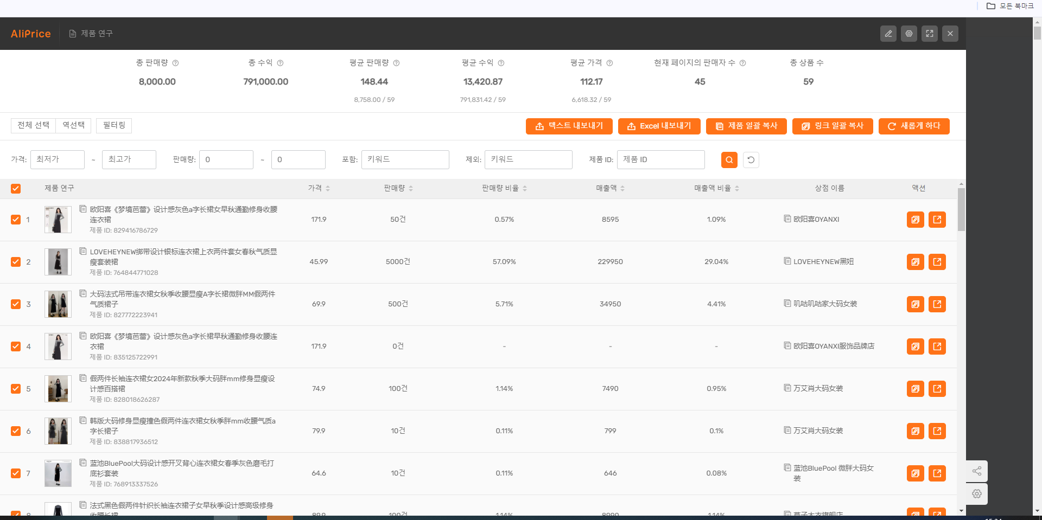Click help icon next to 평균 수익

pyautogui.click(x=501, y=63)
